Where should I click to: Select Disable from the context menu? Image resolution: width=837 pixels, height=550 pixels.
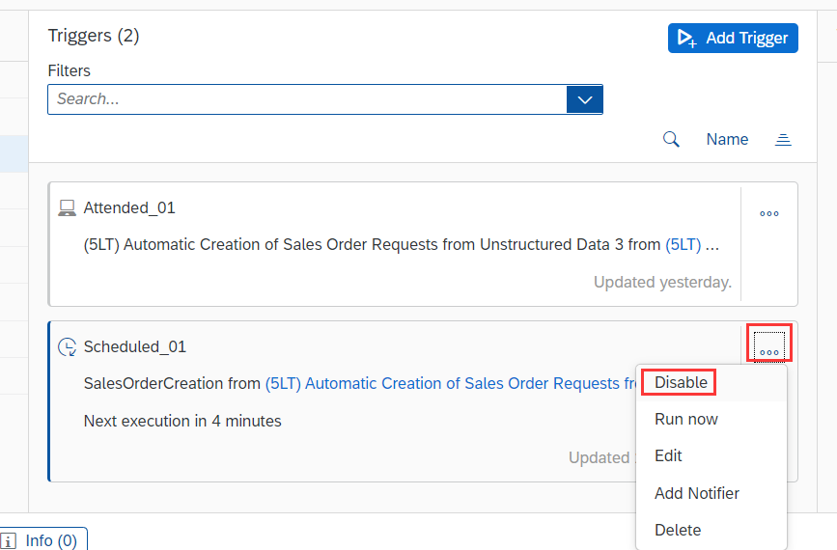pyautogui.click(x=681, y=382)
